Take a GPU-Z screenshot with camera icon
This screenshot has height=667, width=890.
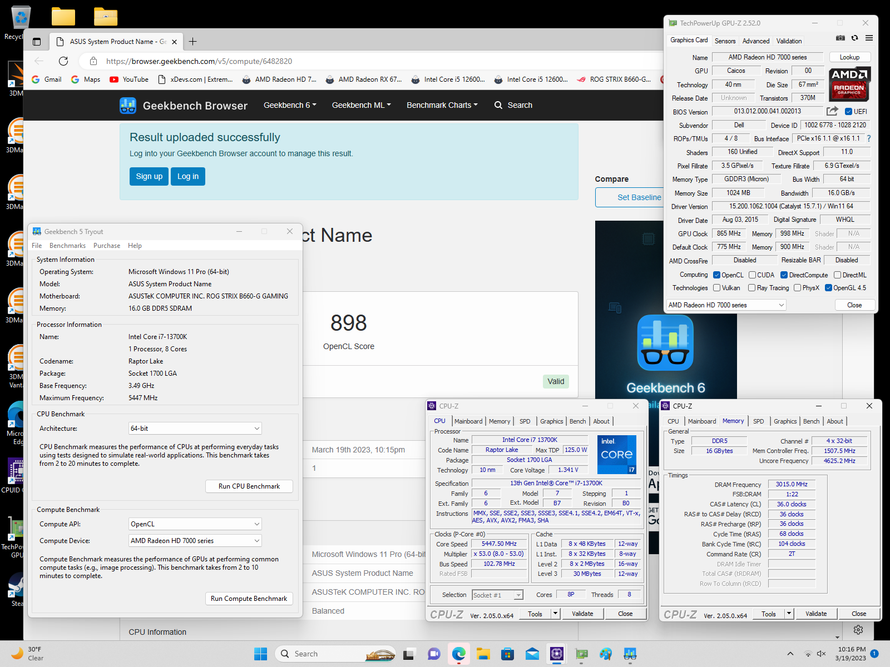point(840,38)
